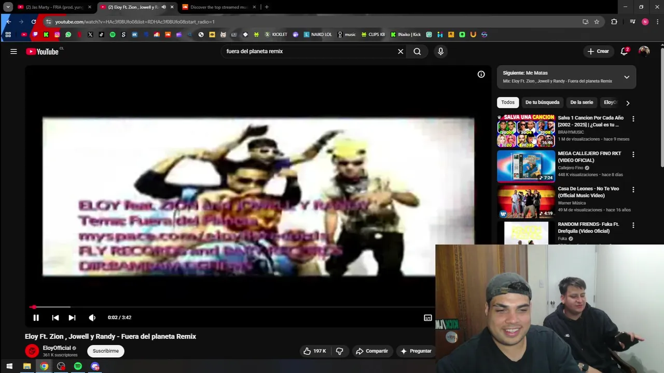Open the apps grid bookmark shortcut
This screenshot has width=664, height=373.
click(x=8, y=35)
